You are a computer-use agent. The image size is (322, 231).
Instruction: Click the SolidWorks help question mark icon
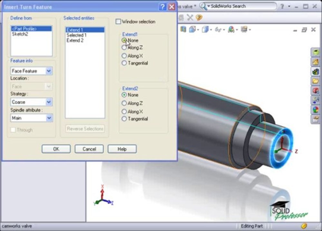tap(282, 6)
